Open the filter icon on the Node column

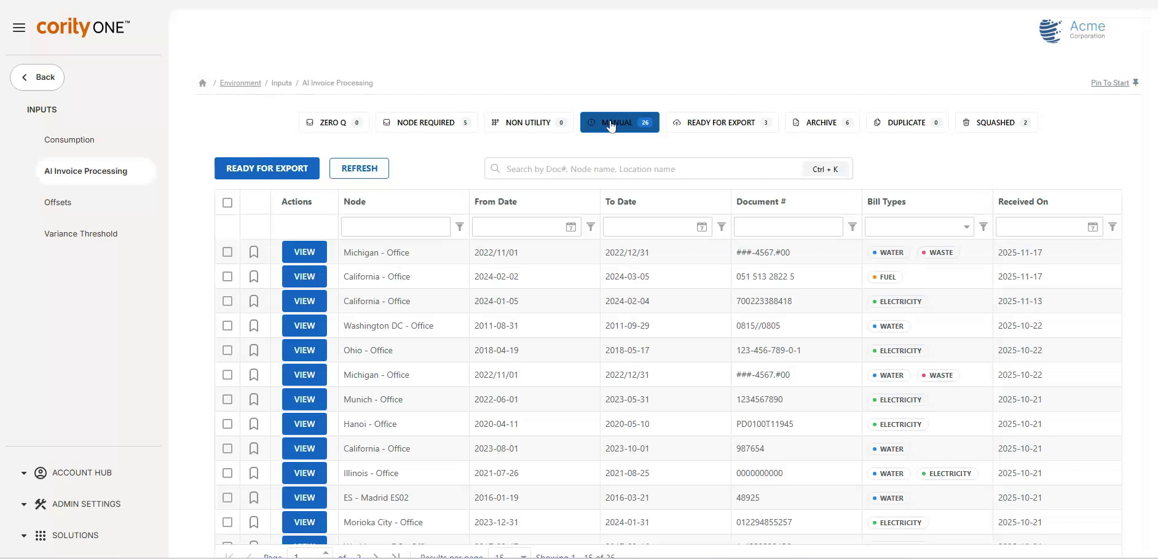459,227
